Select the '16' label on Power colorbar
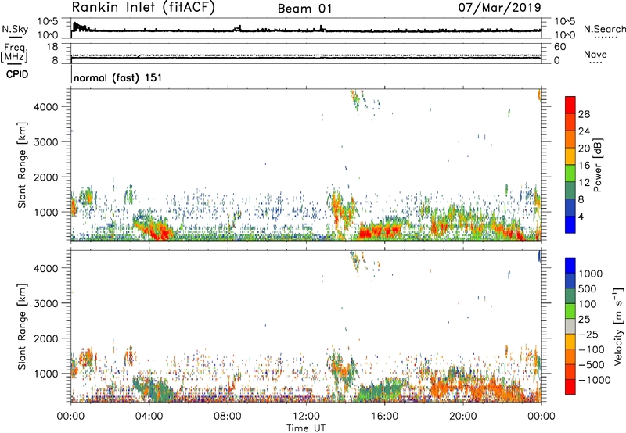The image size is (626, 433). (584, 166)
